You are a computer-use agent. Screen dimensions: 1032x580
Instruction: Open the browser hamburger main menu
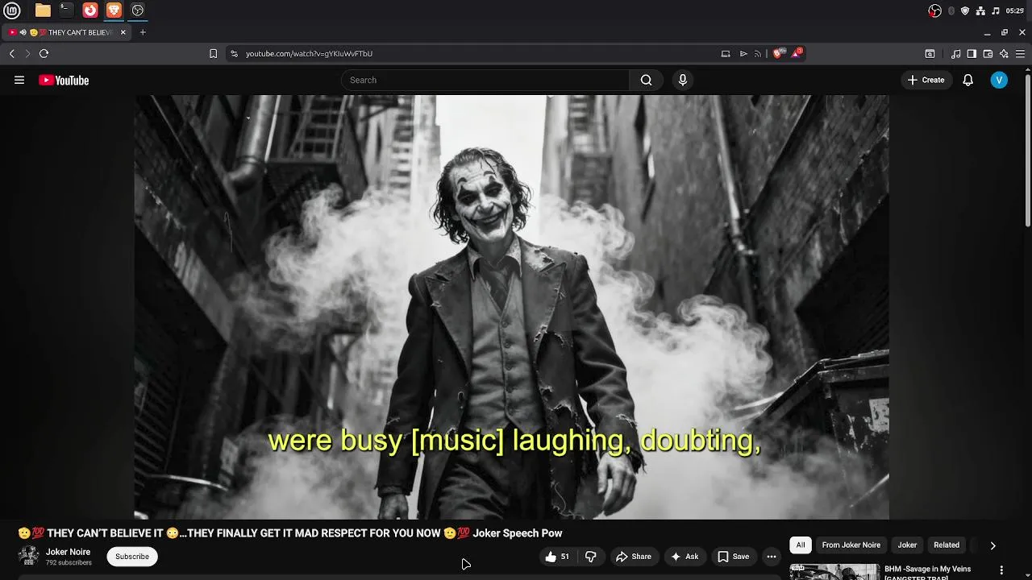click(1020, 53)
